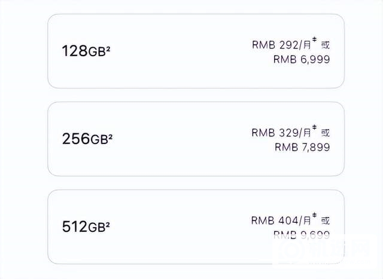Click the 或 text in 256GB card
Screen dimensions: 383x279
click(325, 132)
